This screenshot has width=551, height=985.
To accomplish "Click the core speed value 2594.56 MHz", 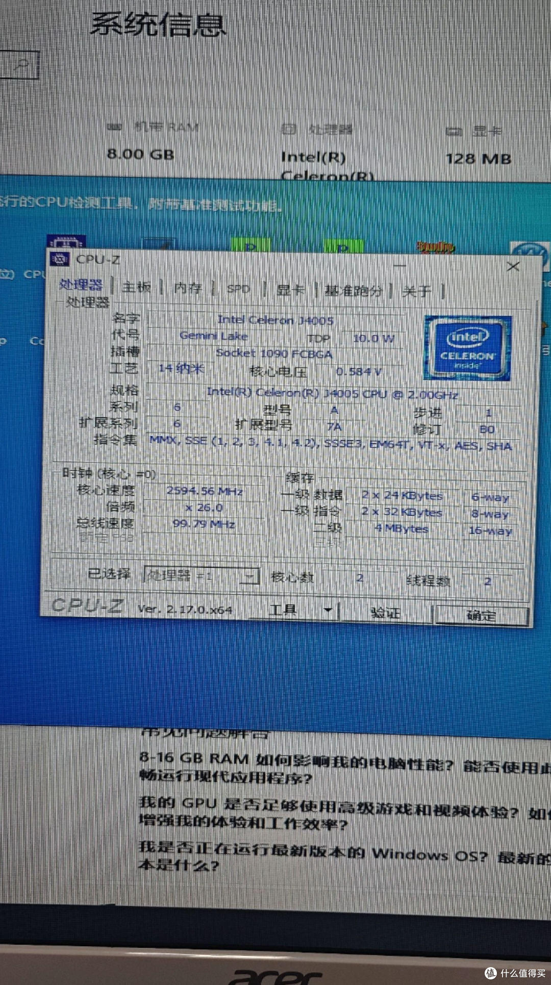I will pos(205,491).
